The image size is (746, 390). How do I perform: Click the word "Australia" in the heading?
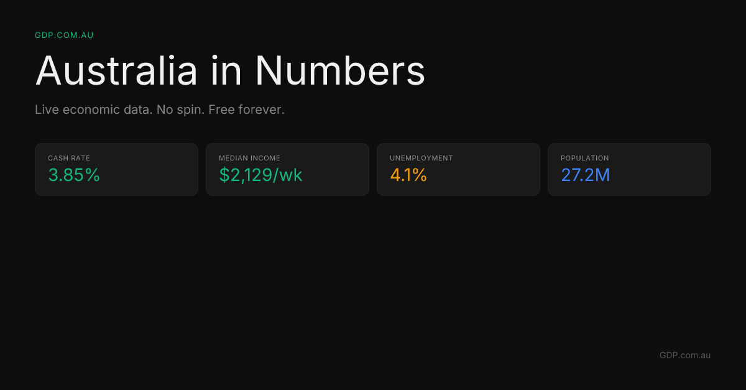coord(116,71)
